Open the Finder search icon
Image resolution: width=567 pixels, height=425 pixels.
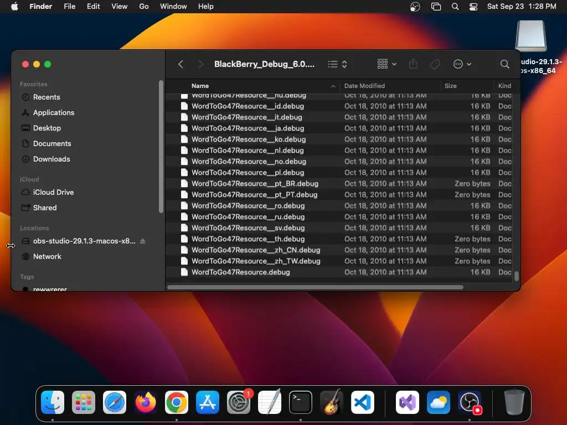point(504,64)
